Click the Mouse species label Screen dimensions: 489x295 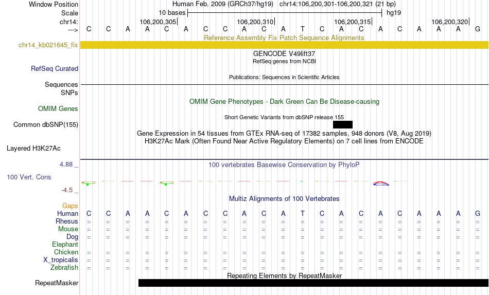pos(68,229)
